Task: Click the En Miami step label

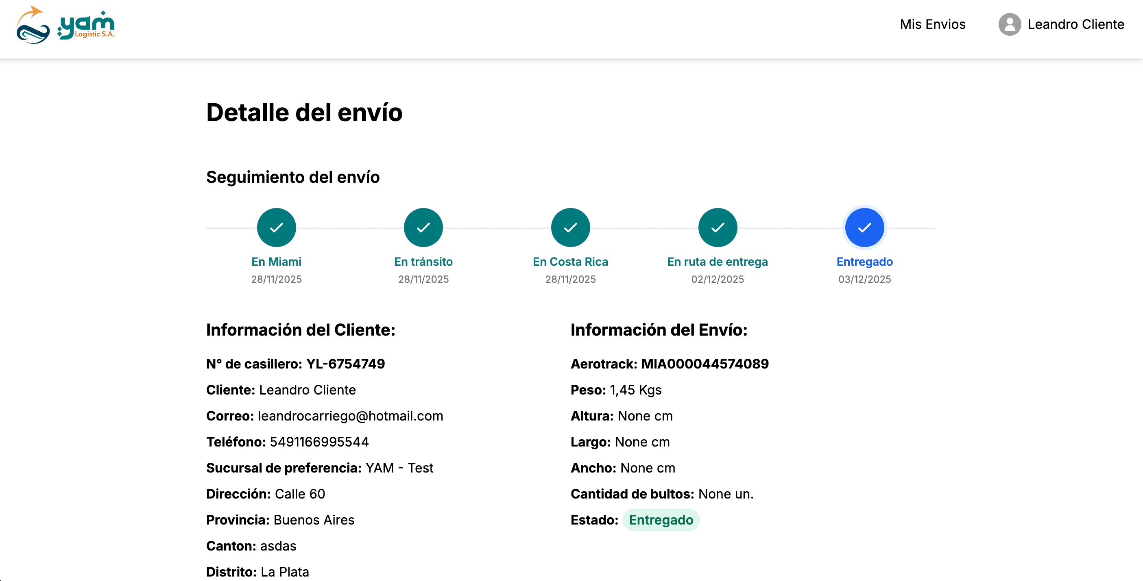Action: coord(276,262)
